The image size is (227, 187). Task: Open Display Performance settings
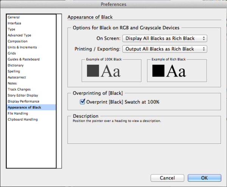23,101
